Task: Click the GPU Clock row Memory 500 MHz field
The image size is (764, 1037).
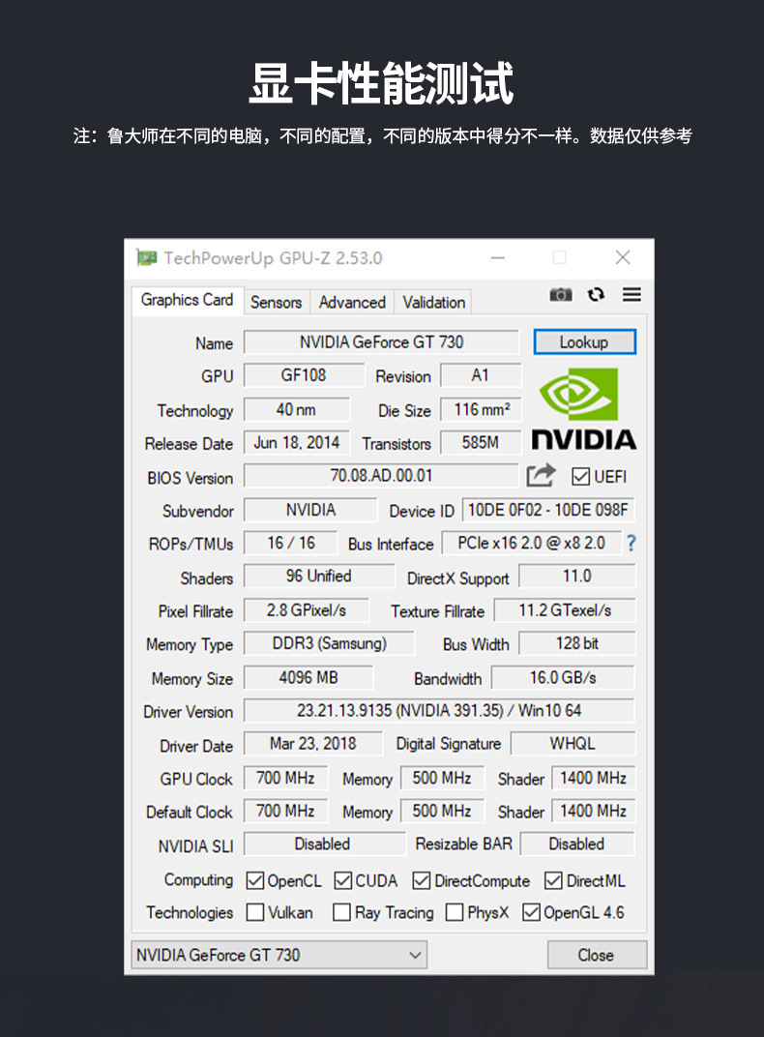Action: click(x=442, y=779)
